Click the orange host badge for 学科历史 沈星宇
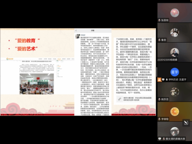Viewport: 192px width, 144px height. point(159,80)
